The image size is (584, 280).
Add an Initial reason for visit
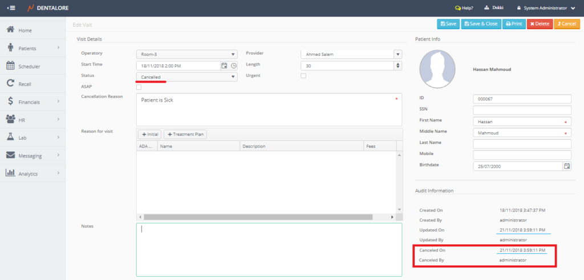150,134
